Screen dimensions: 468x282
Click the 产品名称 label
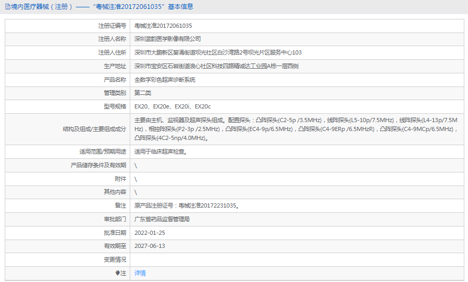click(115, 80)
